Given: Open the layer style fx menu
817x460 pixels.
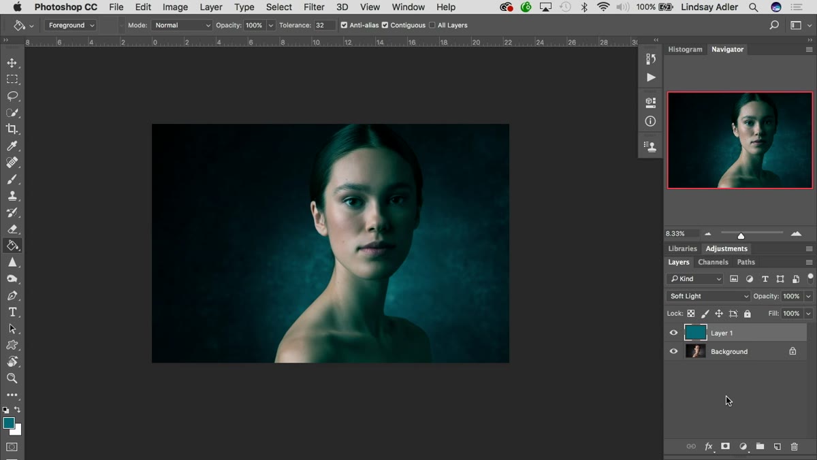Looking at the screenshot, I should click(x=709, y=446).
